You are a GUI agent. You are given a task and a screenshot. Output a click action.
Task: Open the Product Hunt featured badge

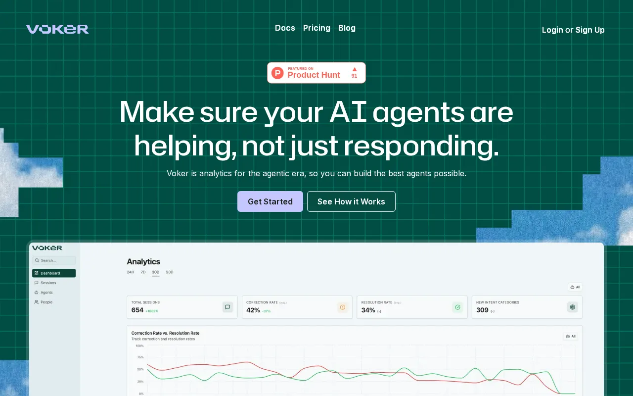[x=316, y=73]
